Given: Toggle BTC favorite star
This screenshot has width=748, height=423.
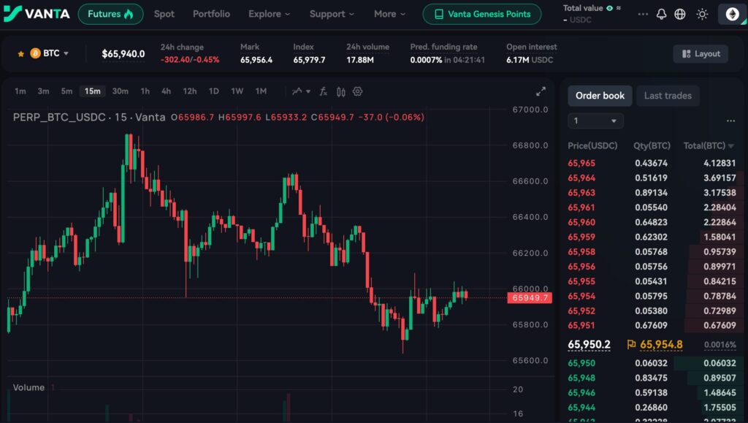Looking at the screenshot, I should click(x=21, y=54).
